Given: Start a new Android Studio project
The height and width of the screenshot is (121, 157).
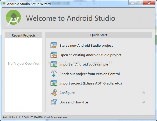Looking at the screenshot, I should click(86, 46).
